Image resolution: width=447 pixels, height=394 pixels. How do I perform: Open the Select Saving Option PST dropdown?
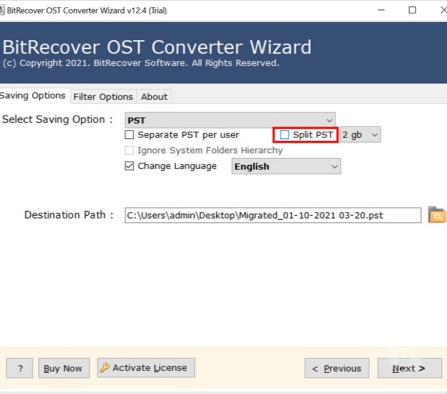pos(230,120)
